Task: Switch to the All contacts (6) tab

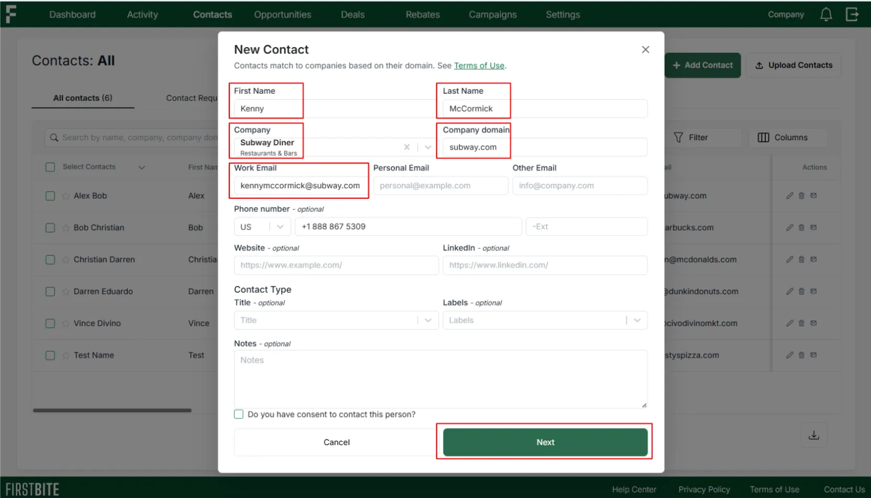Action: click(83, 98)
